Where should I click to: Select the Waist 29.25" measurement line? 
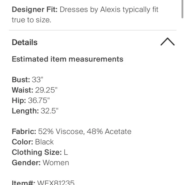[x=34, y=90]
